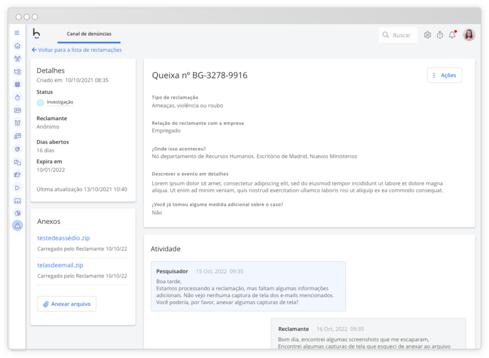This screenshot has width=489, height=358.
Task: Open the alarm clock icon in the sidebar
Action: coord(18,123)
